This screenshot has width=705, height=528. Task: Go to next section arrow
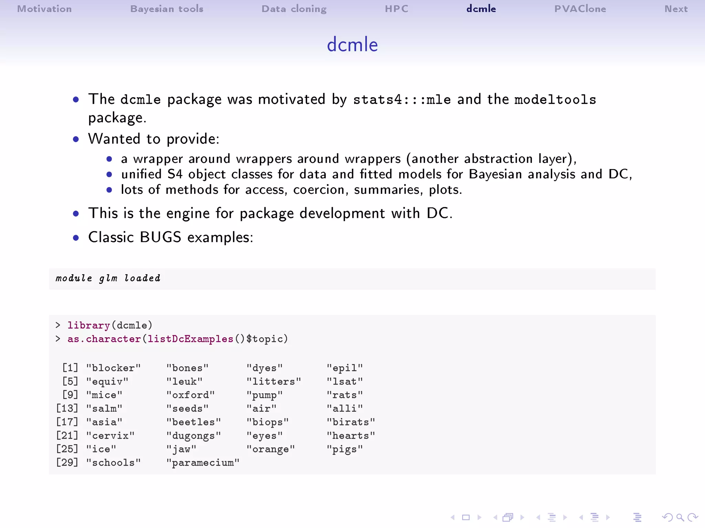tap(608, 517)
